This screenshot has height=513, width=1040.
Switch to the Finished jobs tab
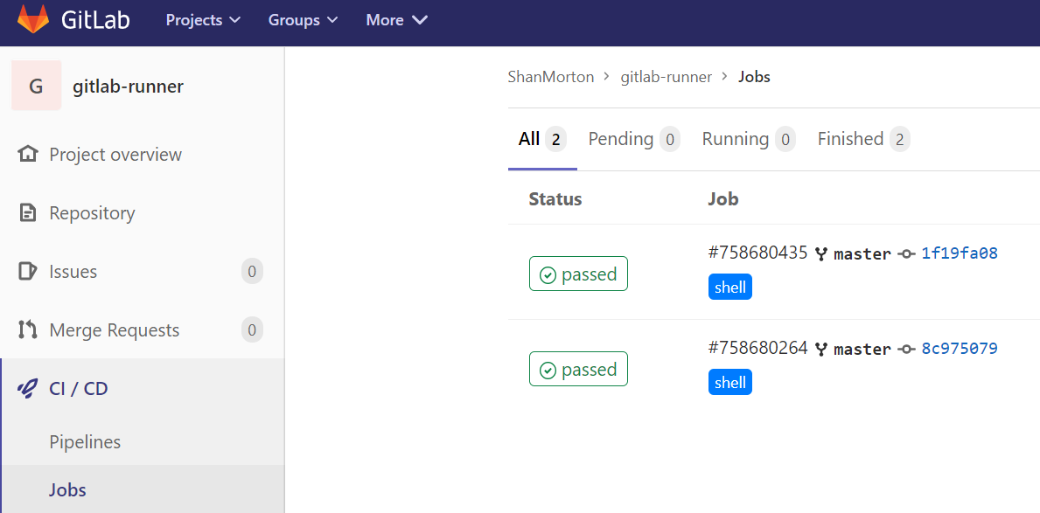coord(849,138)
